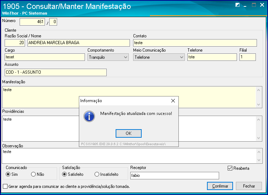Close the 1905 Consultar/Manter Manifestação window

click(262, 5)
